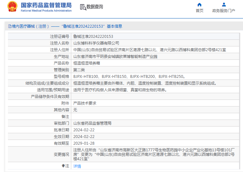Click the 附件 label
243x172 pixels.
point(65,103)
